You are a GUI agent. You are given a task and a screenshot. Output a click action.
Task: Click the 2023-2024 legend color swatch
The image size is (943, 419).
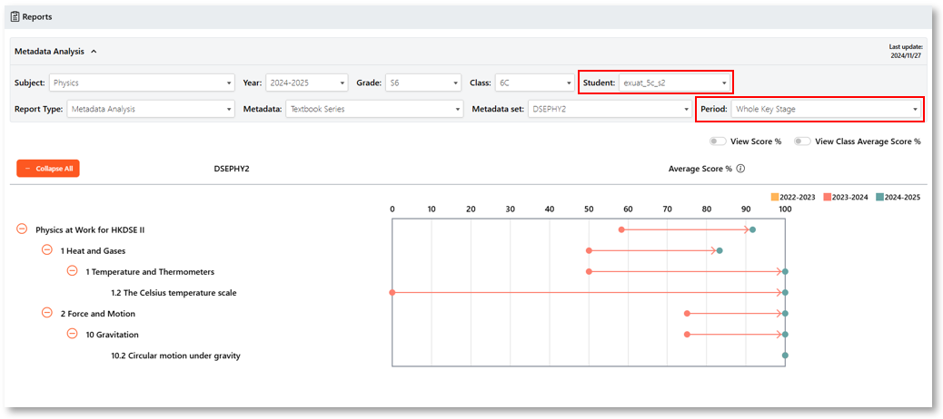pyautogui.click(x=827, y=197)
